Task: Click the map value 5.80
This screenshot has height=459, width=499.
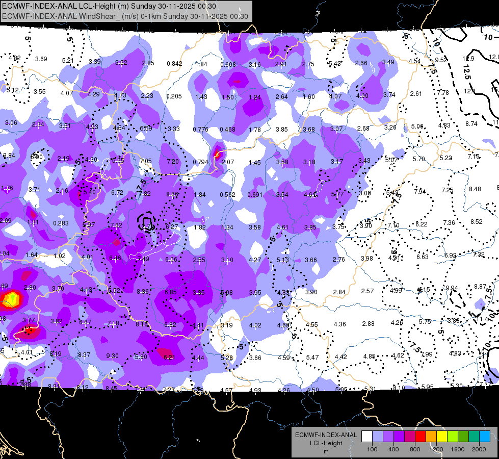Action: [141, 357]
